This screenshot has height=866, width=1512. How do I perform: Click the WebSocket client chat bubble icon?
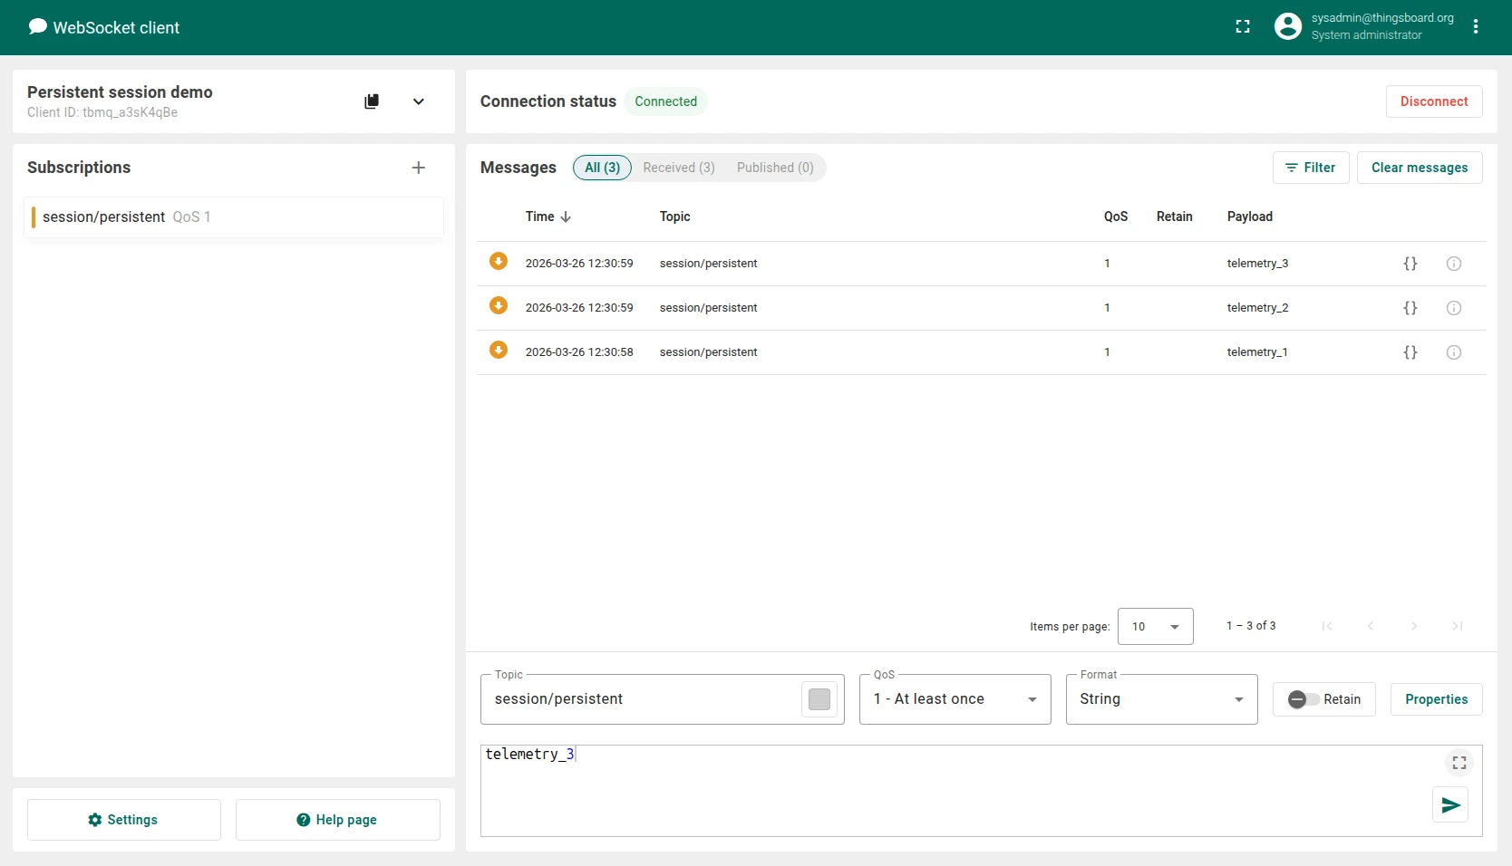[x=37, y=27]
